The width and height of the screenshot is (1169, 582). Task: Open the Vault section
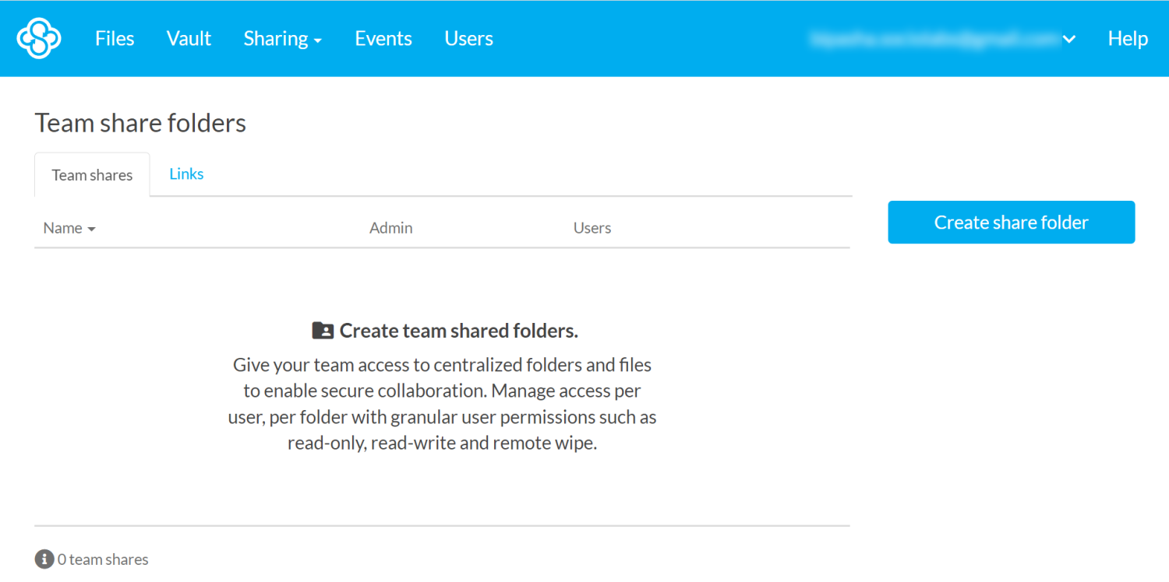point(189,37)
